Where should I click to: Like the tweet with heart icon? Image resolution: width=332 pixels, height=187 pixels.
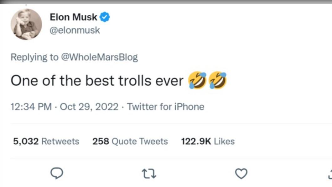pos(241,174)
